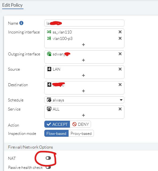Select the LAN source entry text

coord(56,69)
